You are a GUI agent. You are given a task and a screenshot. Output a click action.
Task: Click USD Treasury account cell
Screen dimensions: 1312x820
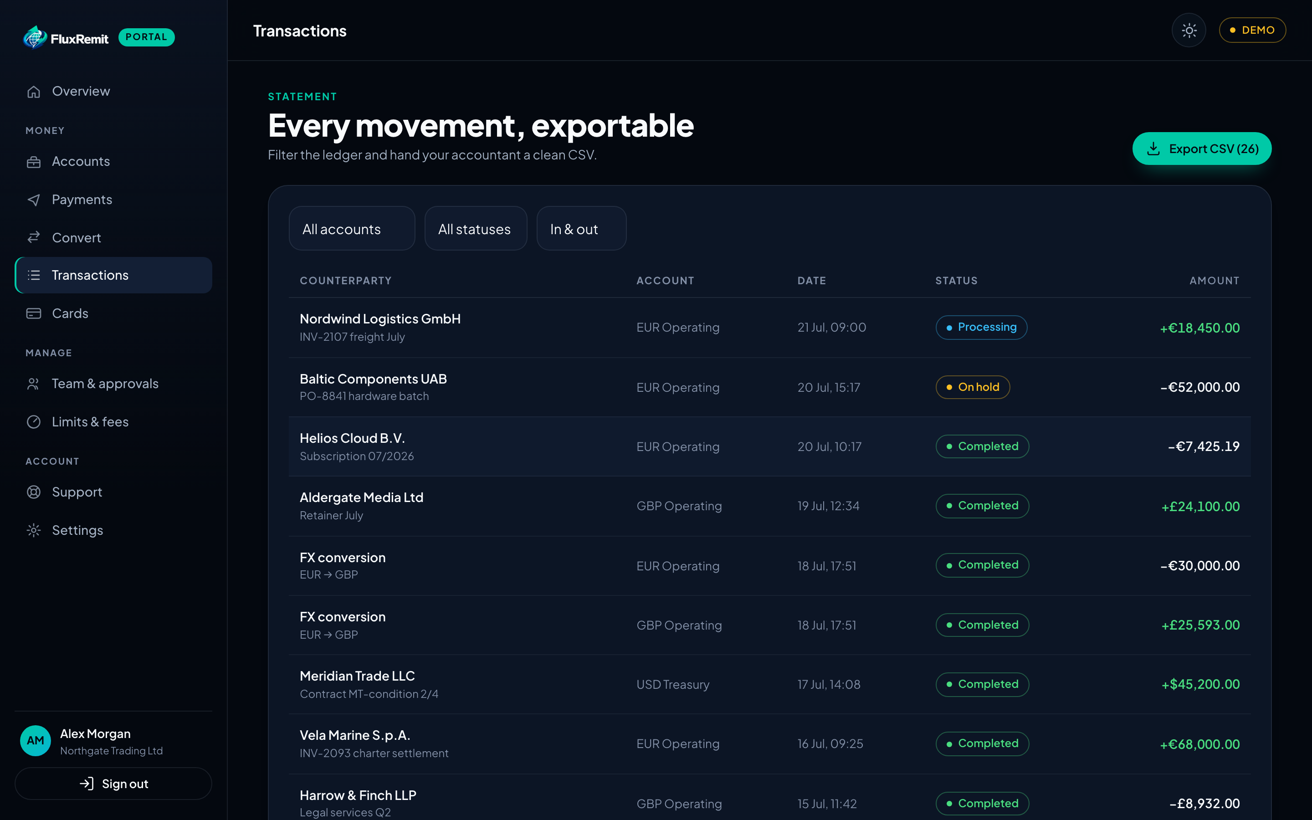pos(673,685)
